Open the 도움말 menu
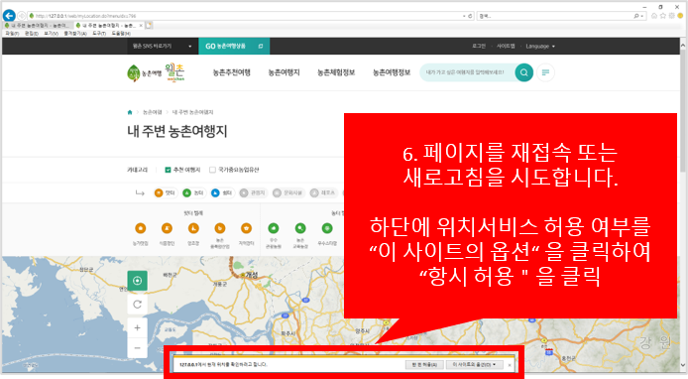 (x=121, y=34)
